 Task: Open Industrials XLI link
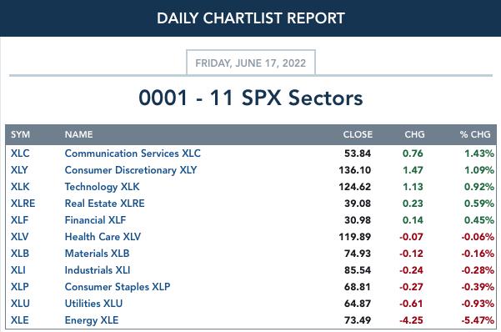[98, 270]
